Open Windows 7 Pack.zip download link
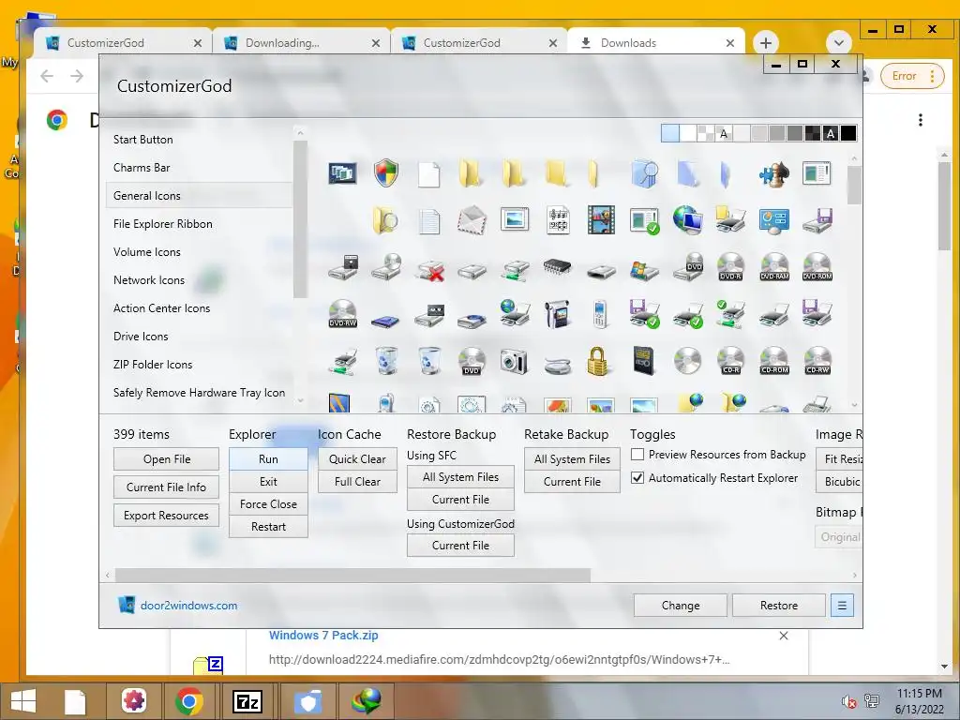The height and width of the screenshot is (720, 960). point(323,636)
